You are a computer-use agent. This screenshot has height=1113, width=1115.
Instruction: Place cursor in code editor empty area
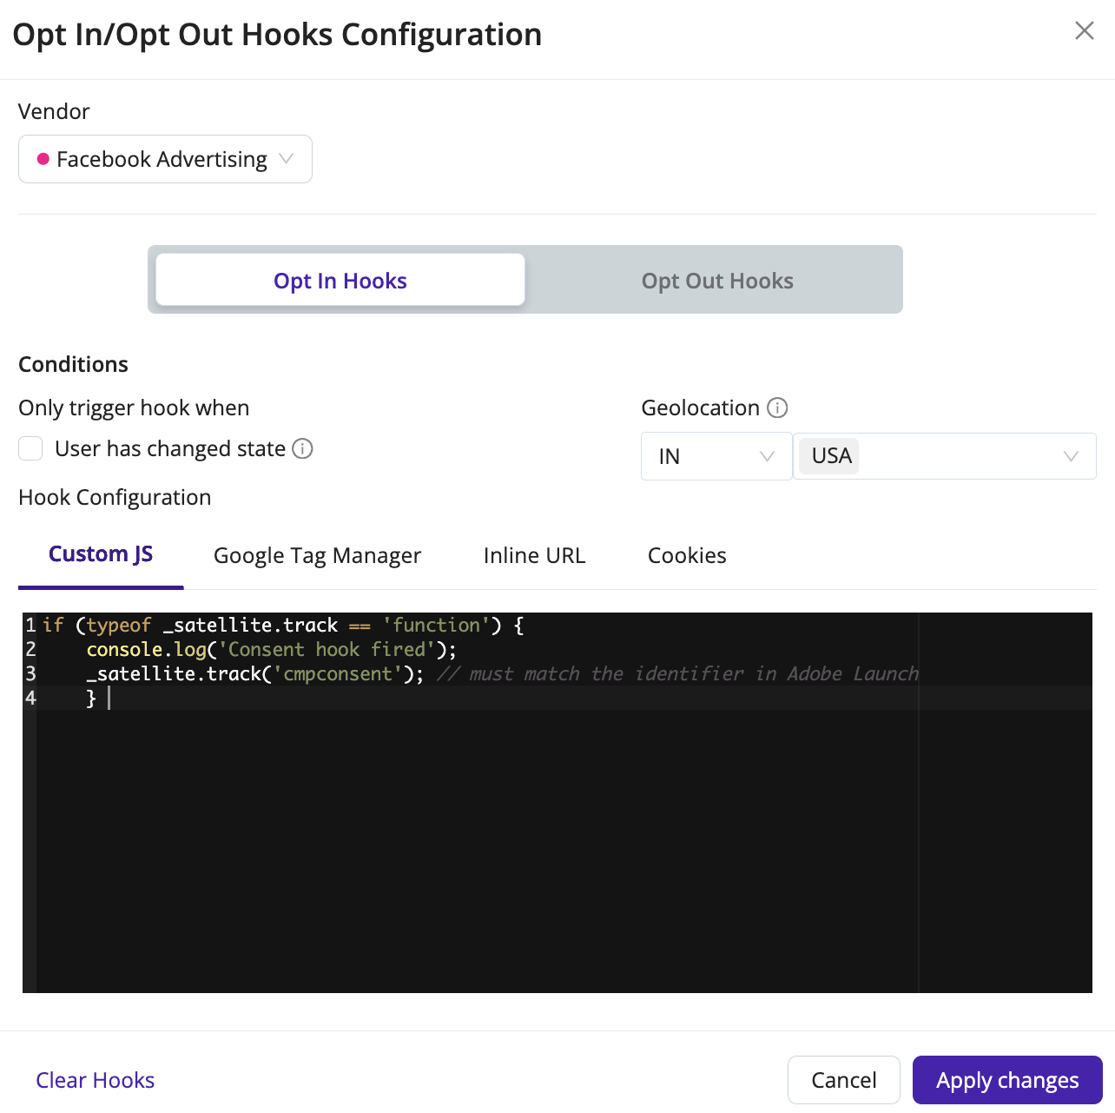[x=564, y=851]
